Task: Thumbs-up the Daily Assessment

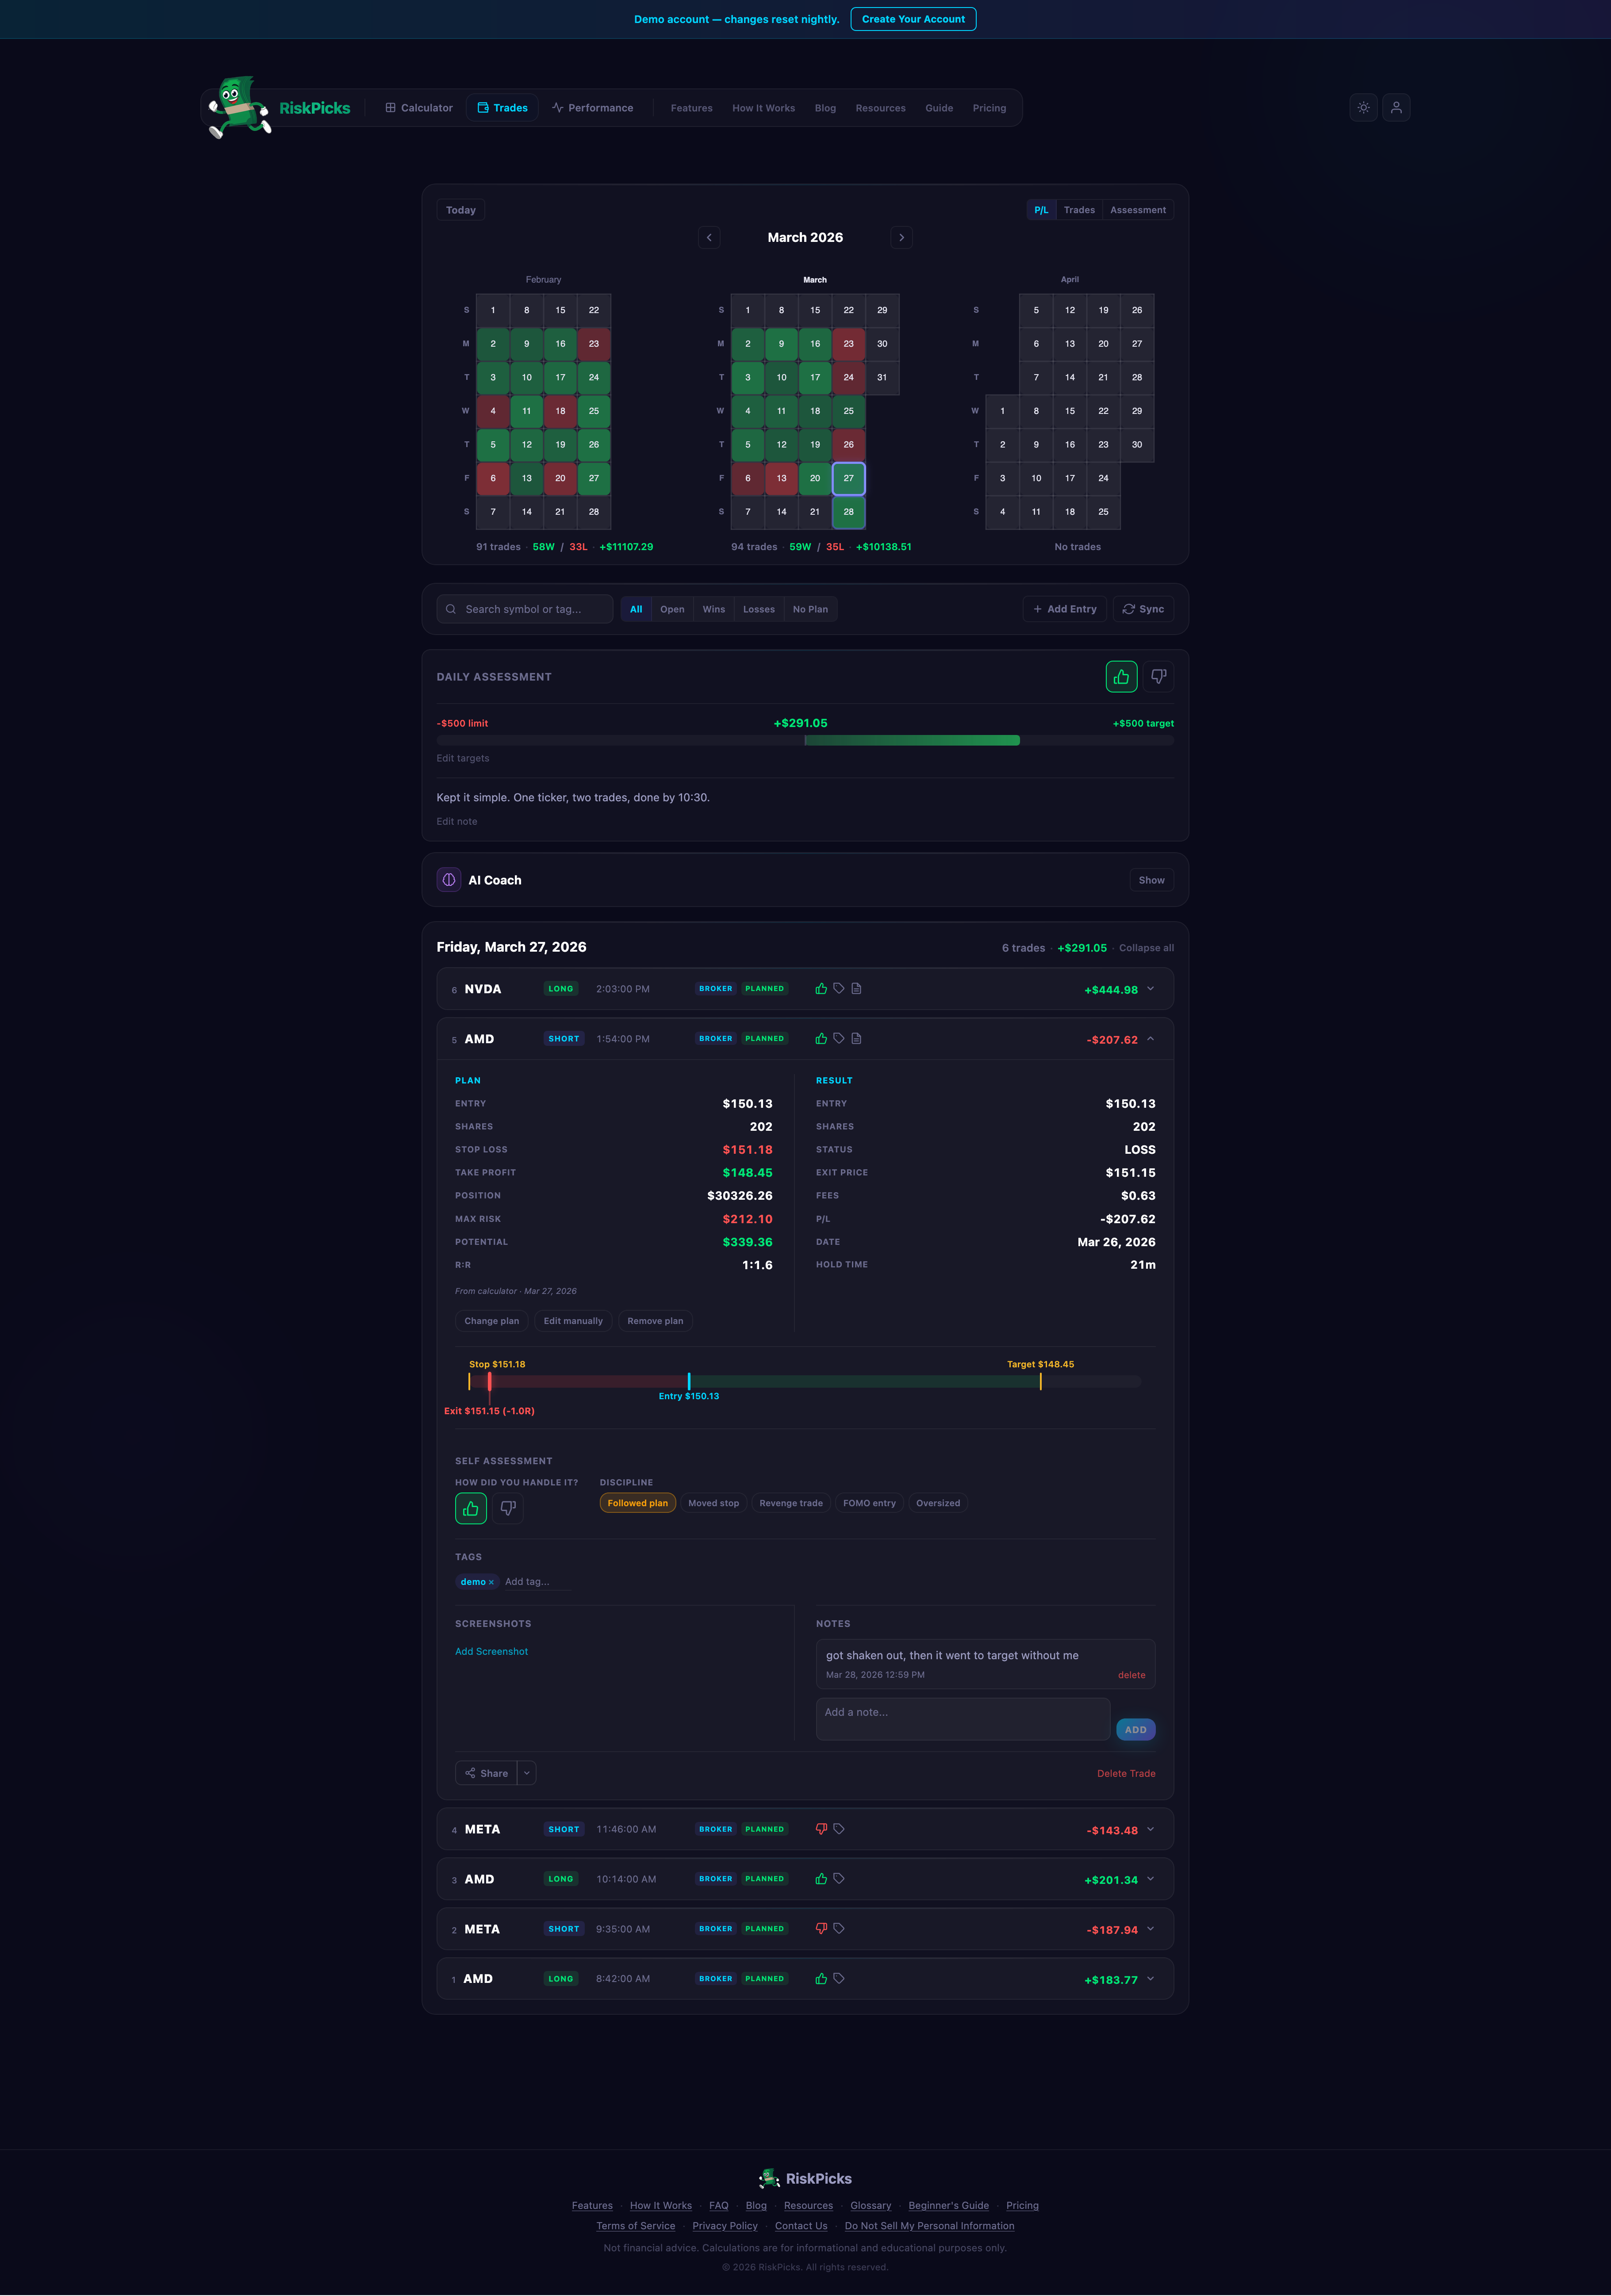Action: 1121,676
